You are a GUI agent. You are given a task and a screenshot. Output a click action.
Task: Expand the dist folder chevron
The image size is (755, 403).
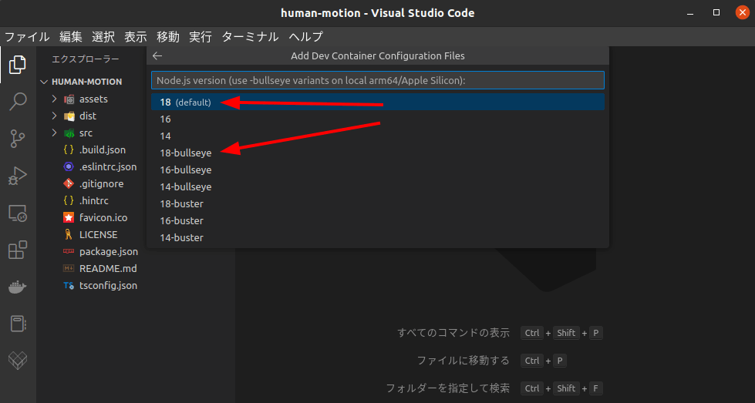pyautogui.click(x=55, y=116)
